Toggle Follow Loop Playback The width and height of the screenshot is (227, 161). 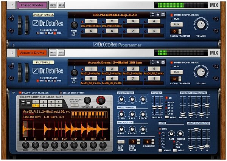coord(20,93)
